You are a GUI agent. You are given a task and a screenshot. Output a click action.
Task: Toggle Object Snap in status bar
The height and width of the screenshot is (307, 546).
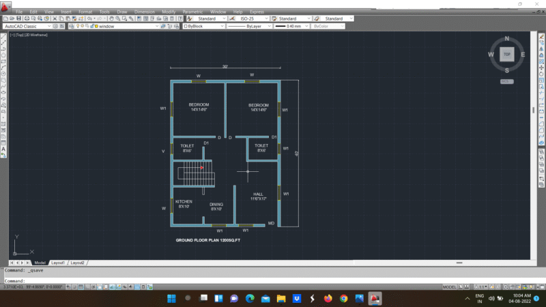point(99,287)
